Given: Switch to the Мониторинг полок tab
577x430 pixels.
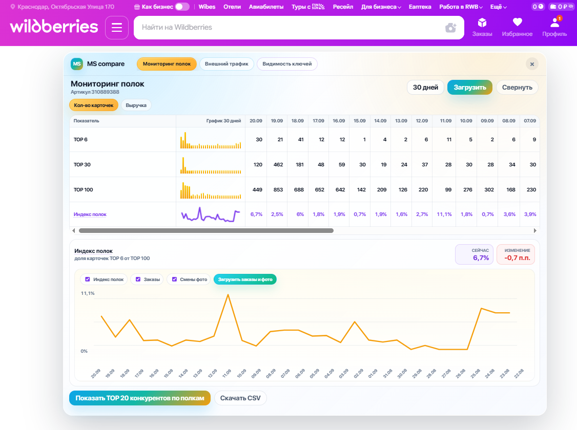Looking at the screenshot, I should (167, 64).
